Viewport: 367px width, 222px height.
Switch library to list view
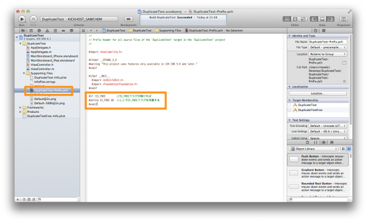coord(348,149)
